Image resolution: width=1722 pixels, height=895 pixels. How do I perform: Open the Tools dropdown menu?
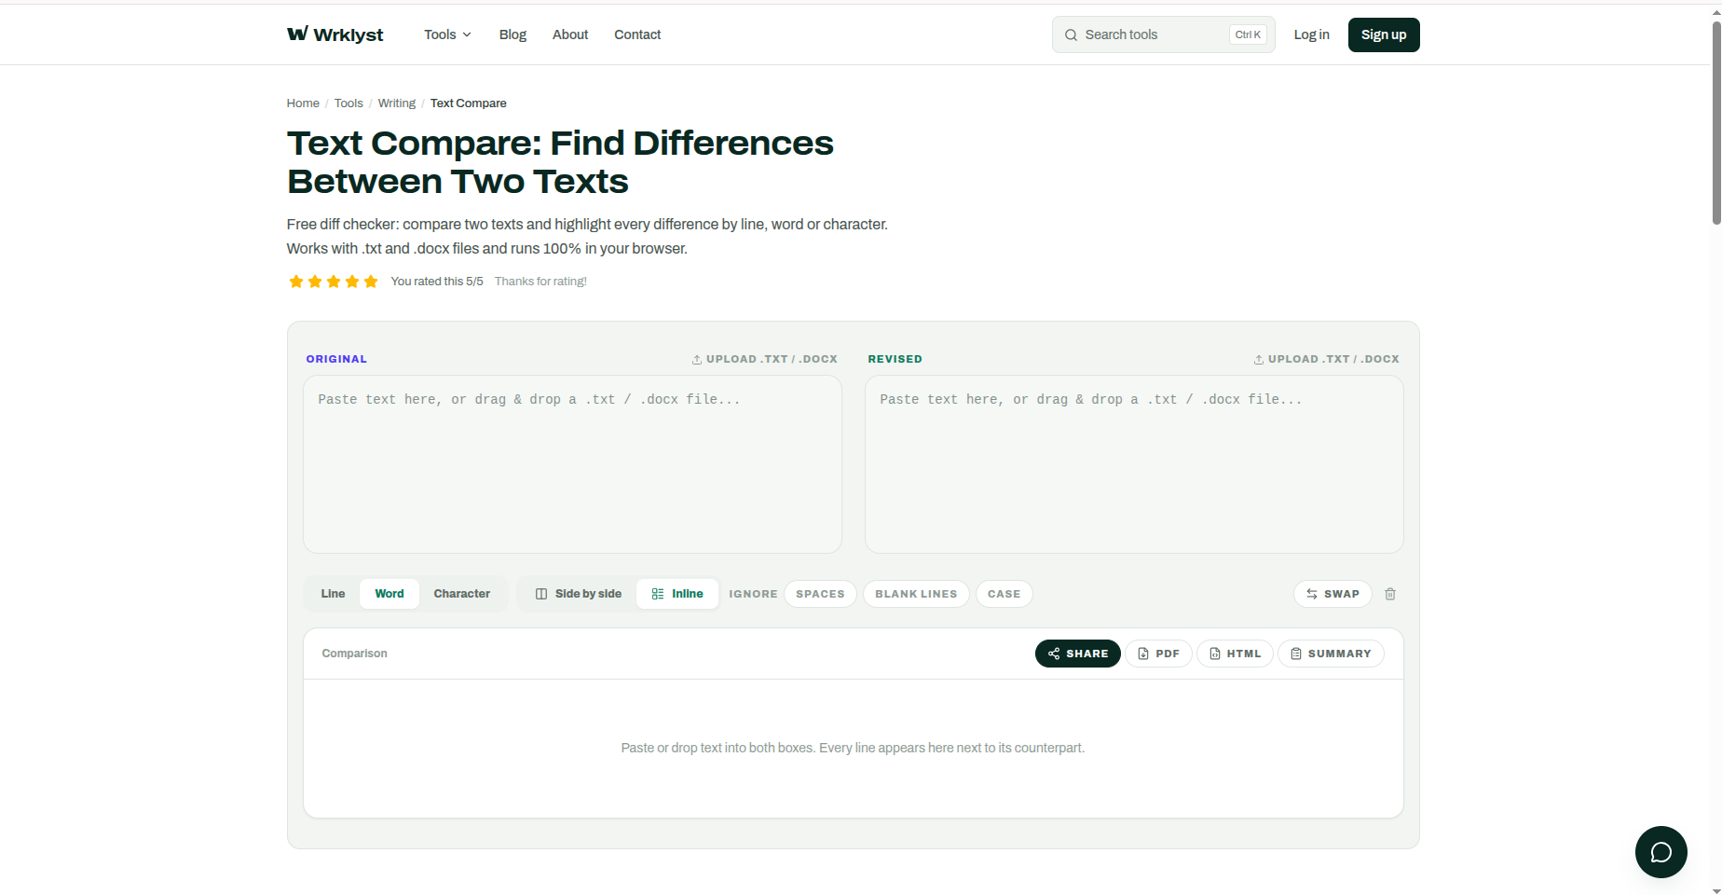[x=447, y=34]
